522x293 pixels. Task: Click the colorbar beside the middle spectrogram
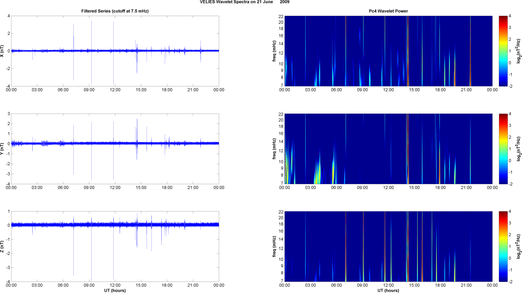tap(503, 149)
